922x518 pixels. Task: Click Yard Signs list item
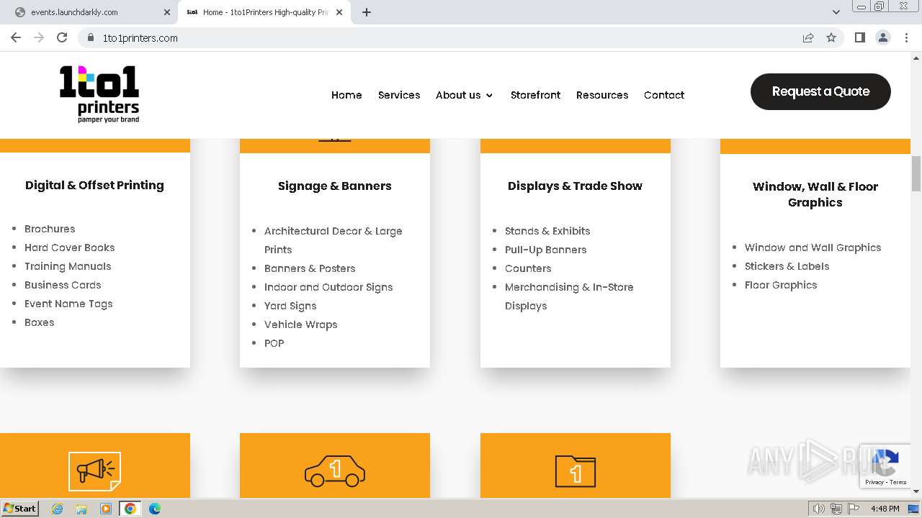pos(290,306)
